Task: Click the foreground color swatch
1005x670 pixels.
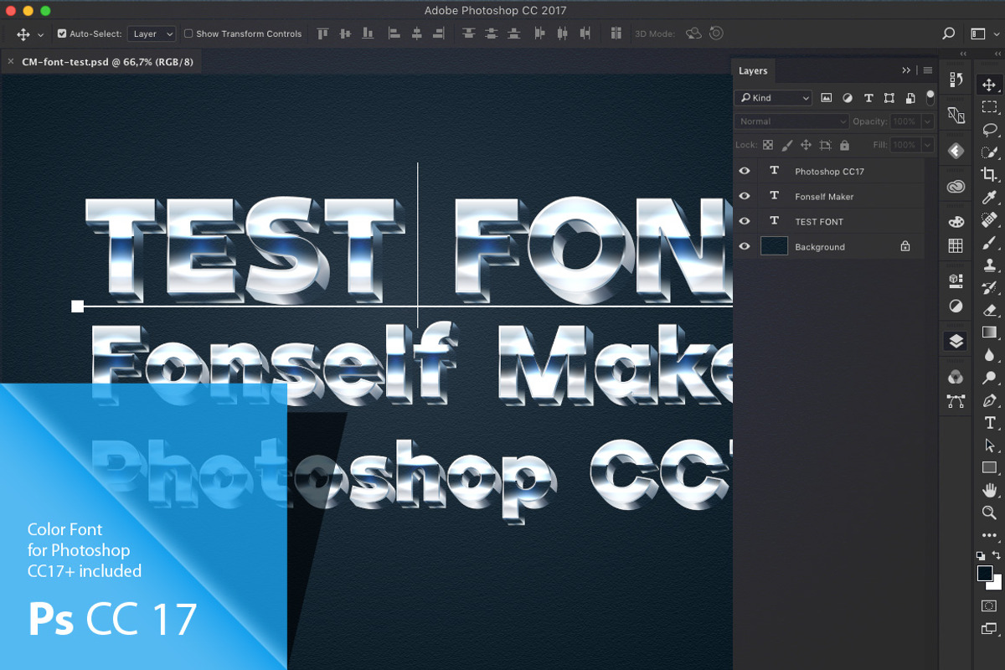Action: [x=985, y=574]
